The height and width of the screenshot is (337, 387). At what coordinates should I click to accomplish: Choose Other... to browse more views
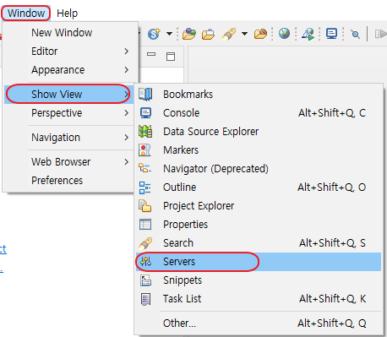tap(259, 323)
